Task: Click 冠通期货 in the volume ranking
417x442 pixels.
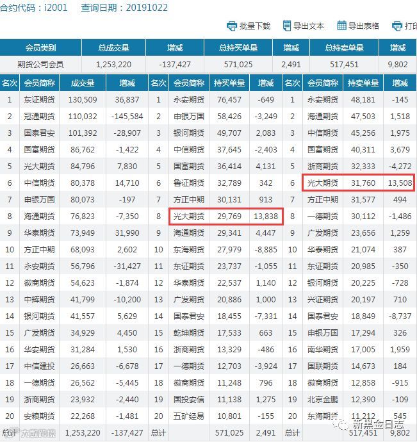Action: coord(39,117)
